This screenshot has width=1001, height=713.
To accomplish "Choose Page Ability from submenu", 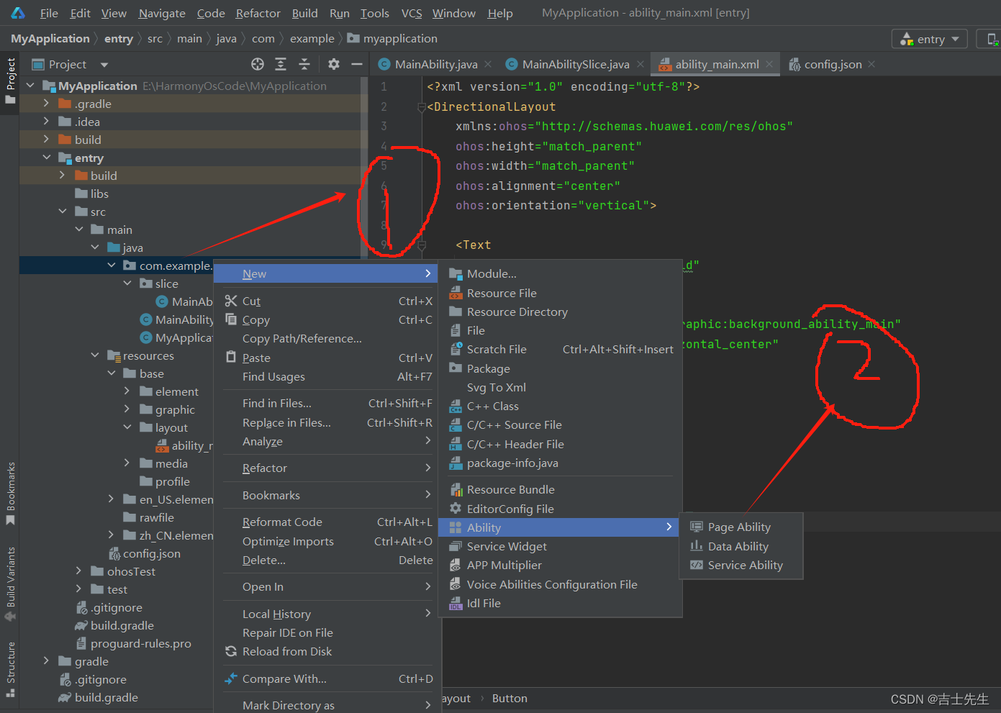I will click(740, 527).
